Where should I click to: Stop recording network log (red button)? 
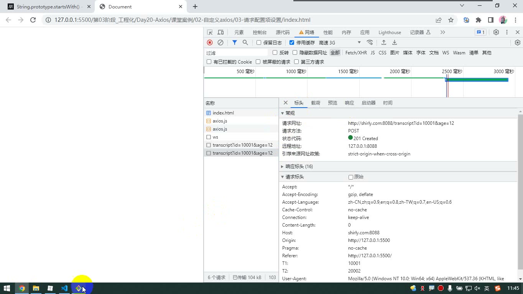tap(210, 42)
